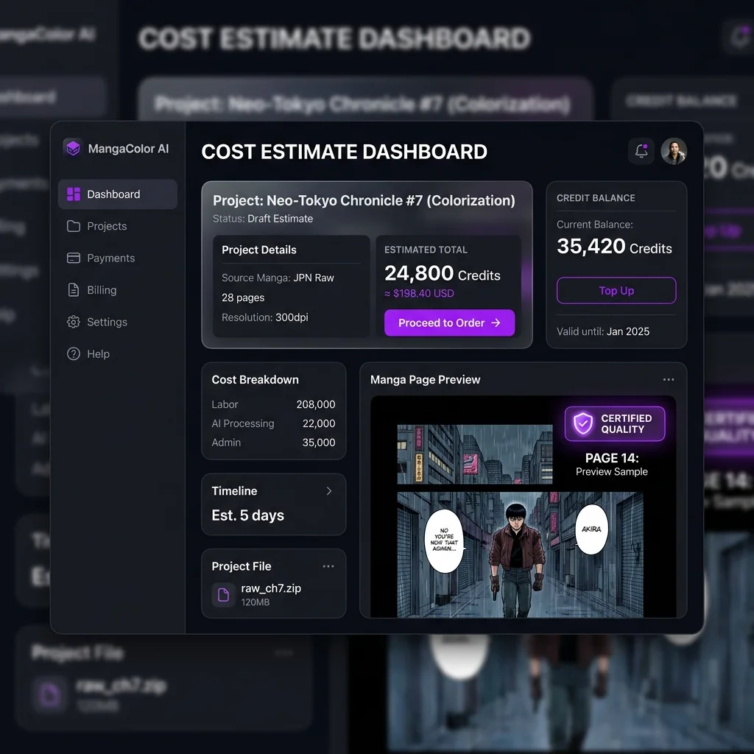Click the 120MB file size text
Screen dimensions: 754x754
point(255,602)
